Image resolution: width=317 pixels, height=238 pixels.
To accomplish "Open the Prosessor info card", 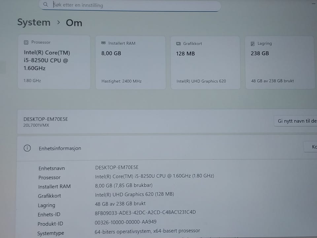I will click(54, 62).
